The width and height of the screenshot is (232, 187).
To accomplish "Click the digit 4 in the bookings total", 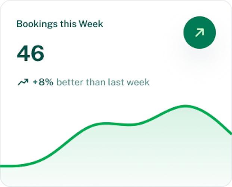I will pyautogui.click(x=23, y=53).
